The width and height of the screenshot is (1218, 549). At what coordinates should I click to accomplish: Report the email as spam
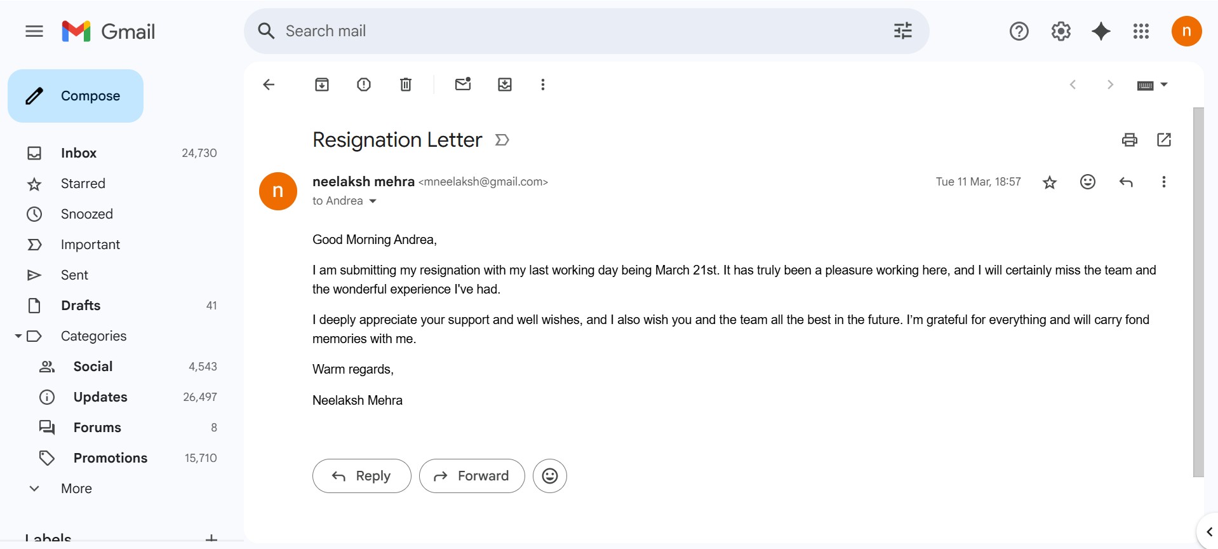364,85
